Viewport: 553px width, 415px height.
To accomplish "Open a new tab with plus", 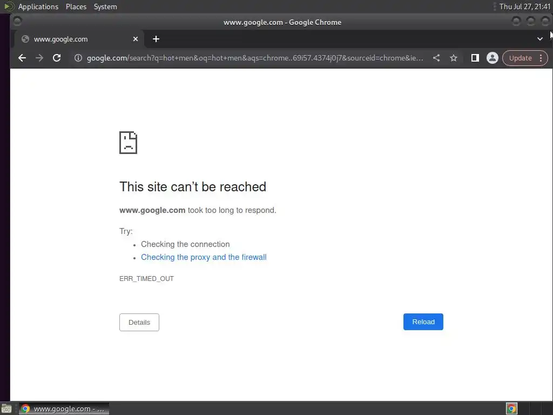I will 156,39.
